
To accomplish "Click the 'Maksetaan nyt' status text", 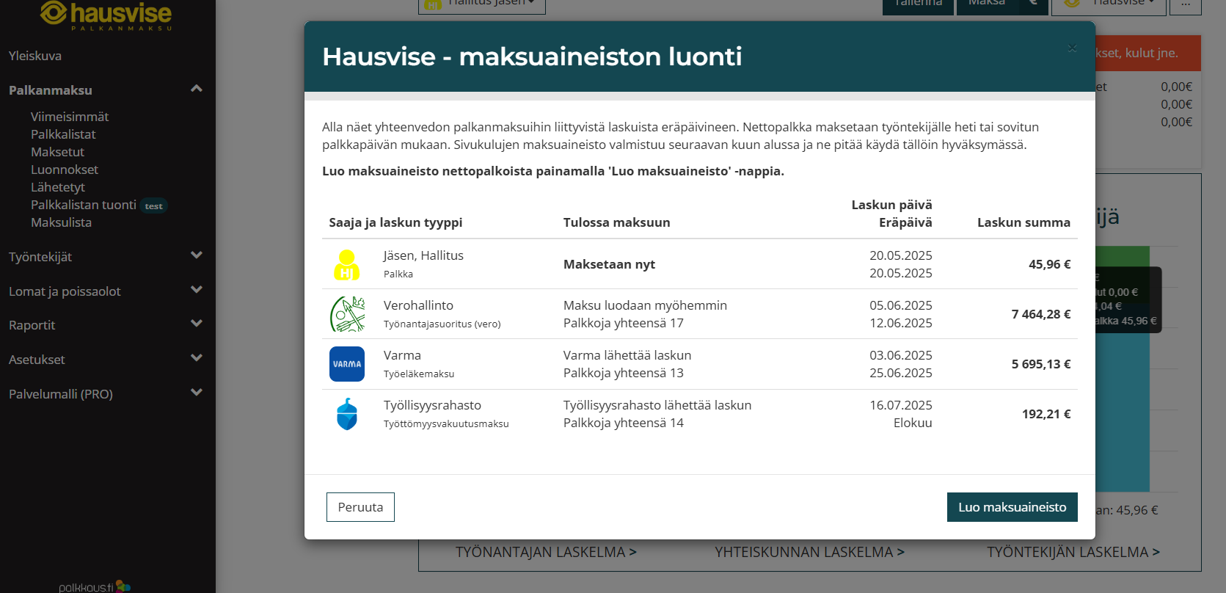I will (x=609, y=264).
